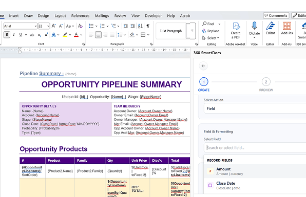The width and height of the screenshot is (306, 197).
Task: Choose Amount record field
Action: pyautogui.click(x=255, y=171)
